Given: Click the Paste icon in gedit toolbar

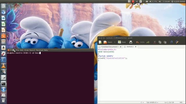Looking at the screenshot, I should pos(165,42).
